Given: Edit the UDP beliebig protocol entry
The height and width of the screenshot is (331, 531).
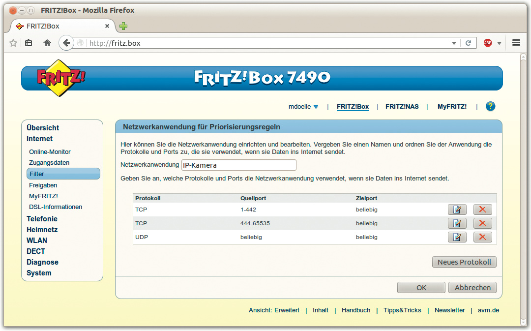Looking at the screenshot, I should (x=457, y=237).
